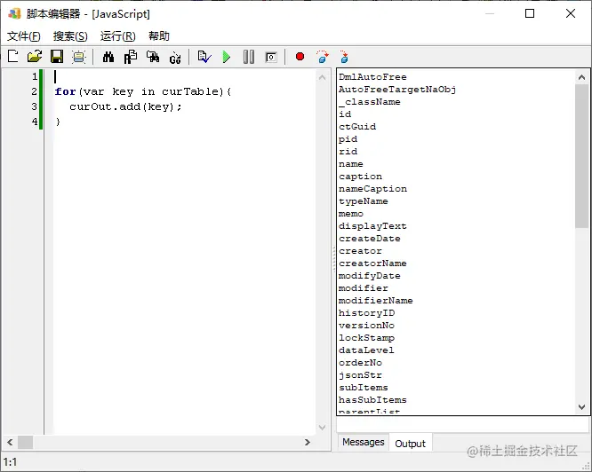Click the code line 'for(var key in curTable){'
Screen dimensions: 592x472
click(143, 91)
